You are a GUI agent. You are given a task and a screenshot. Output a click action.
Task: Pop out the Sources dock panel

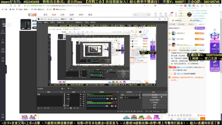tap(85, 92)
